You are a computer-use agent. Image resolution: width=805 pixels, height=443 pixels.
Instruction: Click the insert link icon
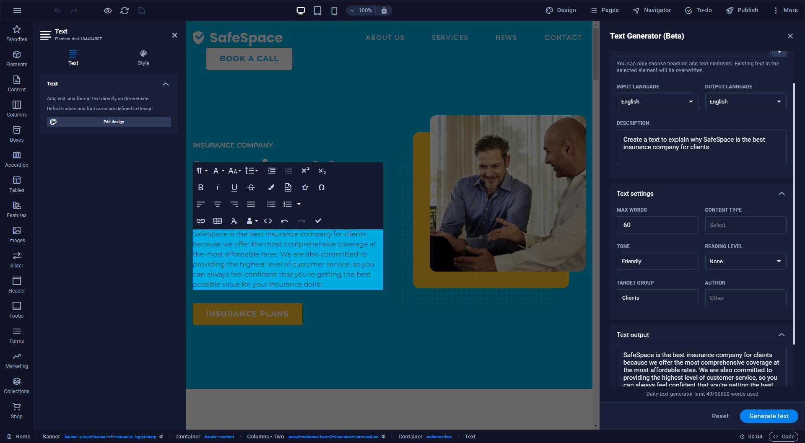click(201, 221)
